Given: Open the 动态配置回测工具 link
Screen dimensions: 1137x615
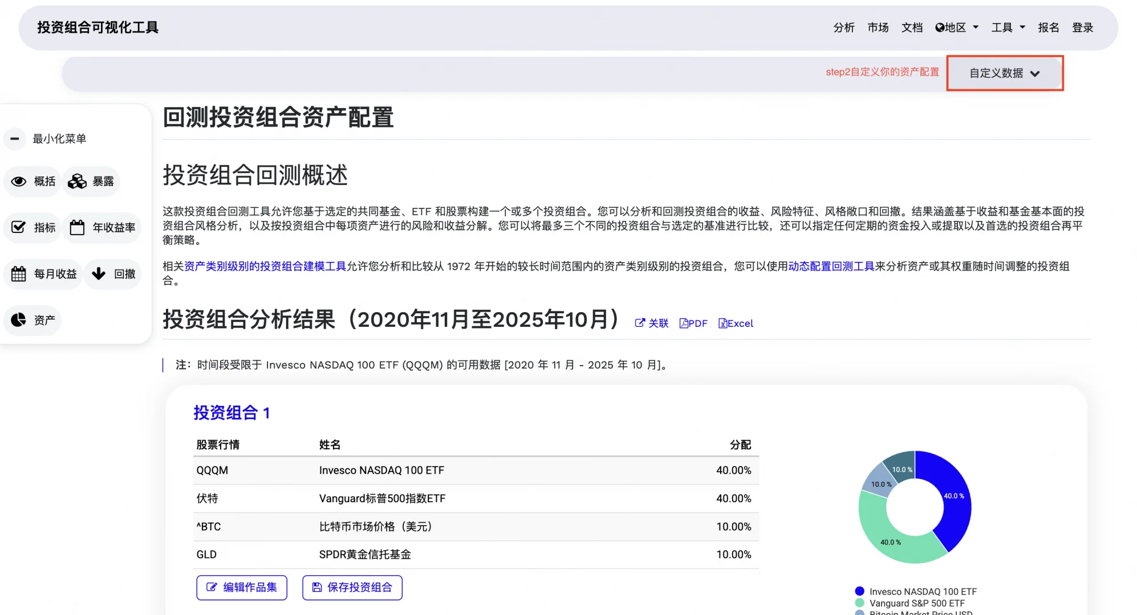Looking at the screenshot, I should [x=831, y=266].
